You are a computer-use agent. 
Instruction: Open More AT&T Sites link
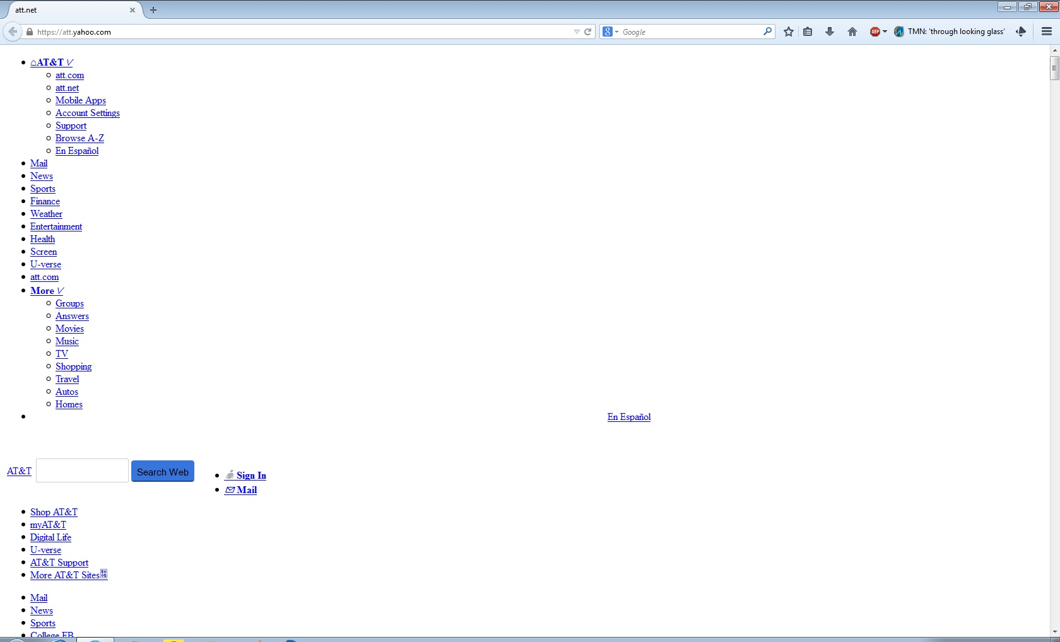pos(69,575)
